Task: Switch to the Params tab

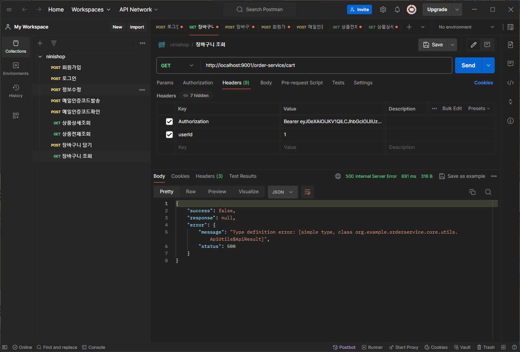Action: [x=165, y=83]
